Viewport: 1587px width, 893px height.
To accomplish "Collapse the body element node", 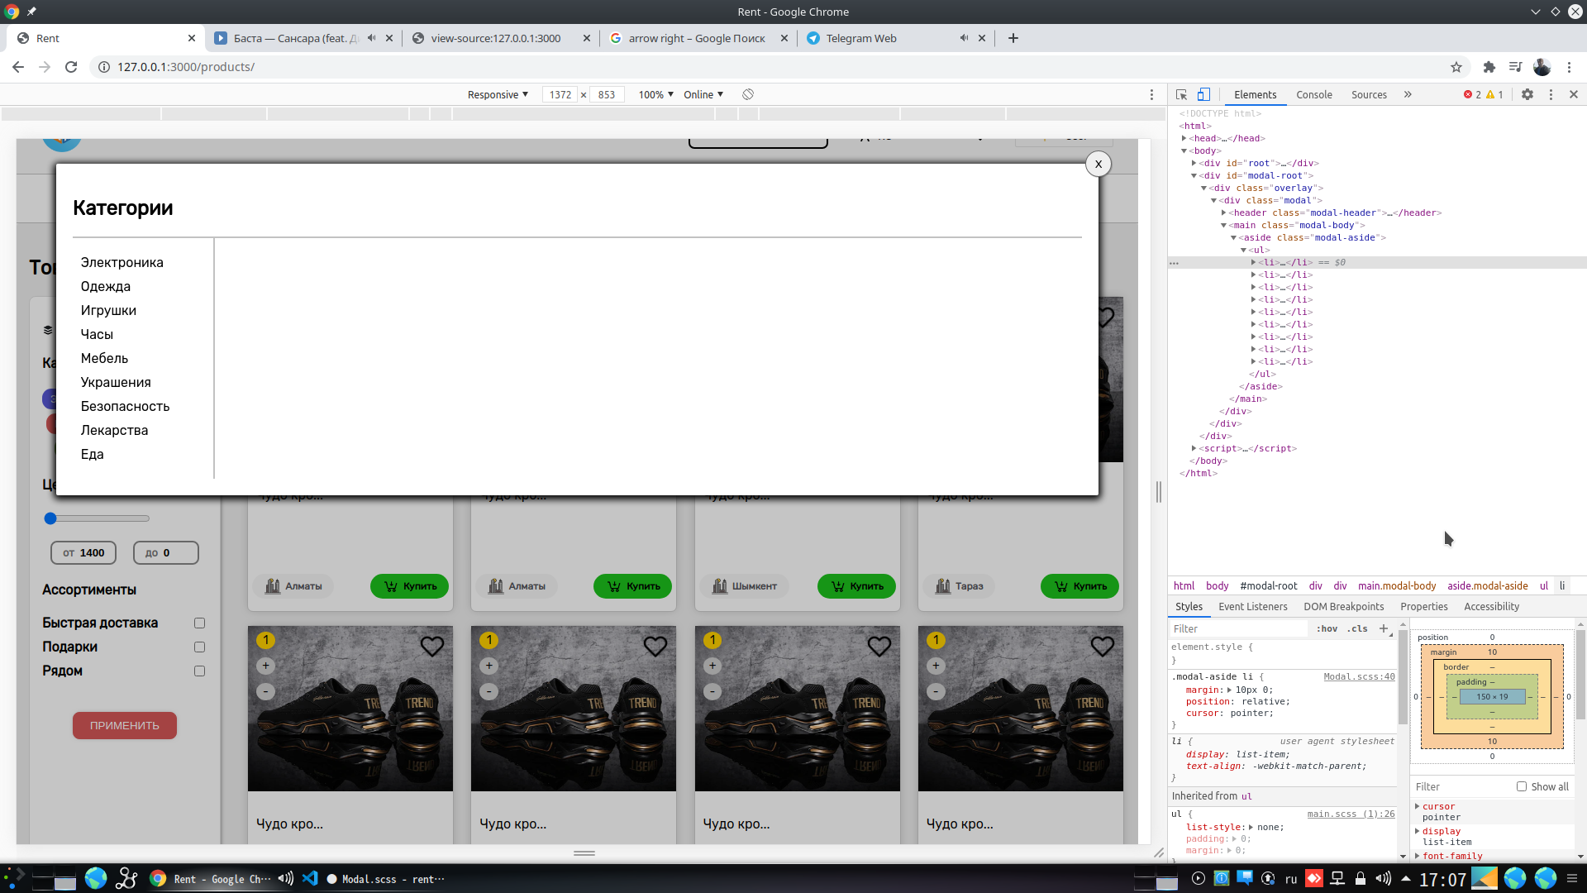I will pos(1184,150).
